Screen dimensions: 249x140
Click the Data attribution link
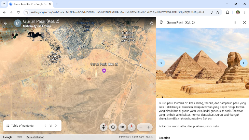35,137
